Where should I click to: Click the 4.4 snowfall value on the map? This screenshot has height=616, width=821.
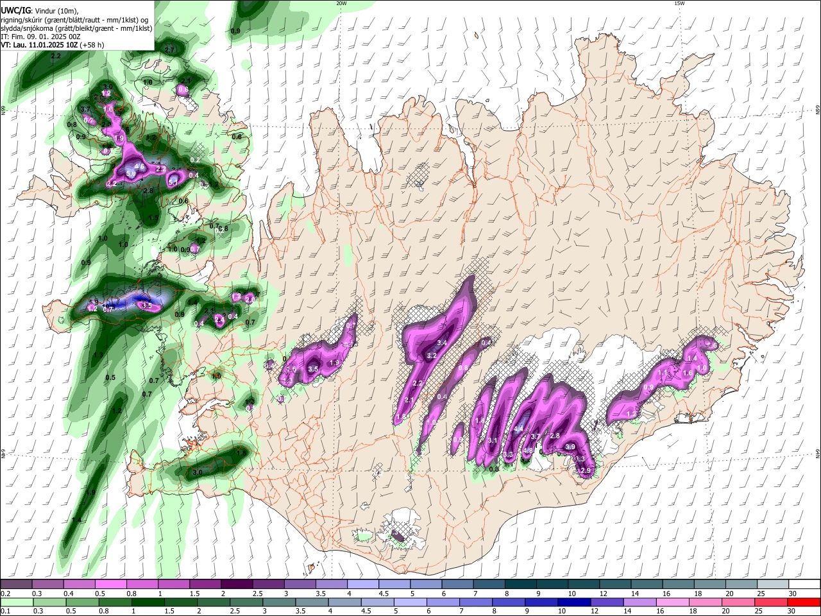pyautogui.click(x=520, y=429)
